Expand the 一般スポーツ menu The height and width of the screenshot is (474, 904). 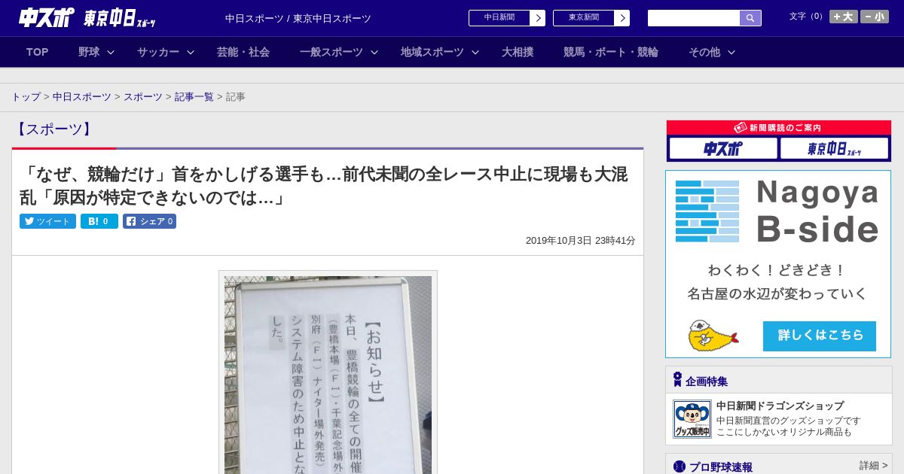coord(338,52)
